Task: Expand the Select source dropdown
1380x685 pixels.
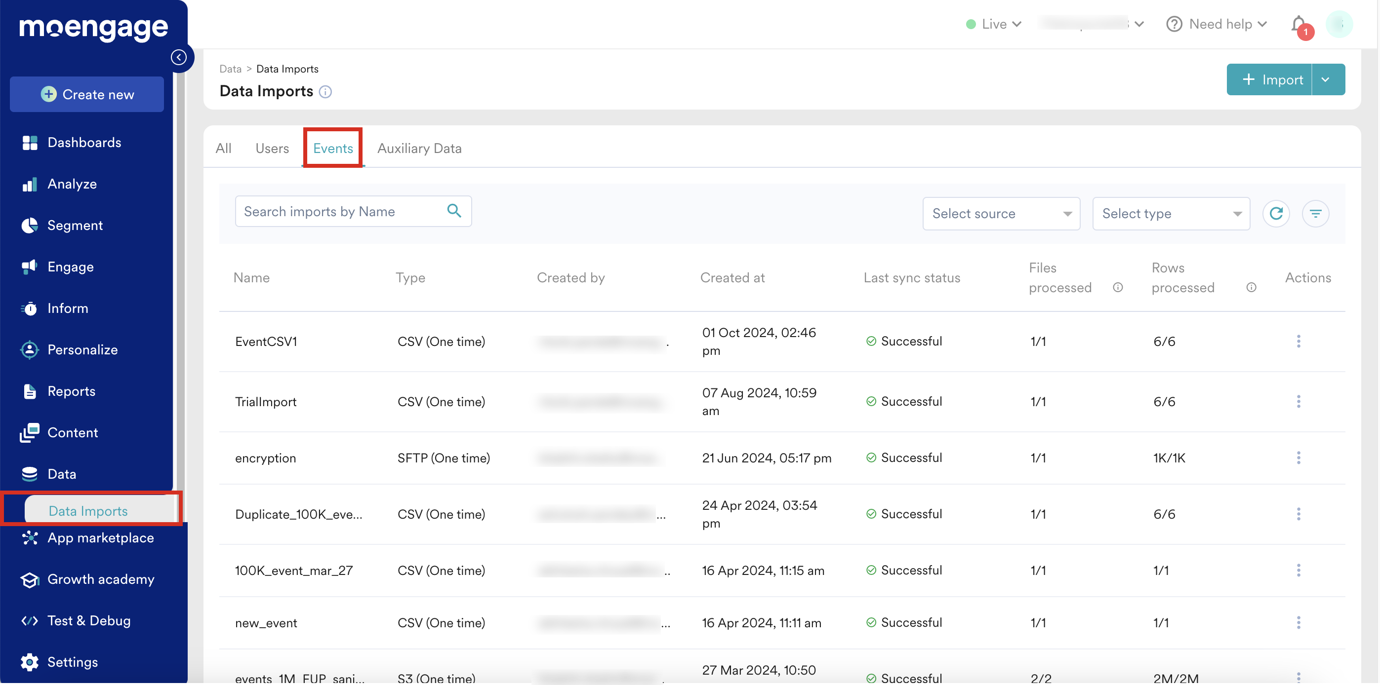Action: click(x=1001, y=214)
